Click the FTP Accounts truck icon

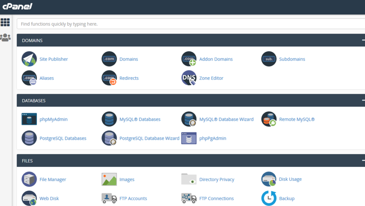109,198
